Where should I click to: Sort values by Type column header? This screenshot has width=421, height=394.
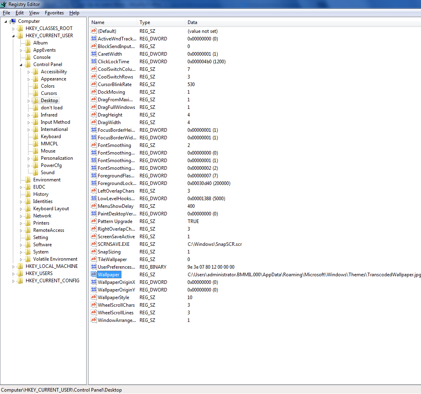[161, 22]
